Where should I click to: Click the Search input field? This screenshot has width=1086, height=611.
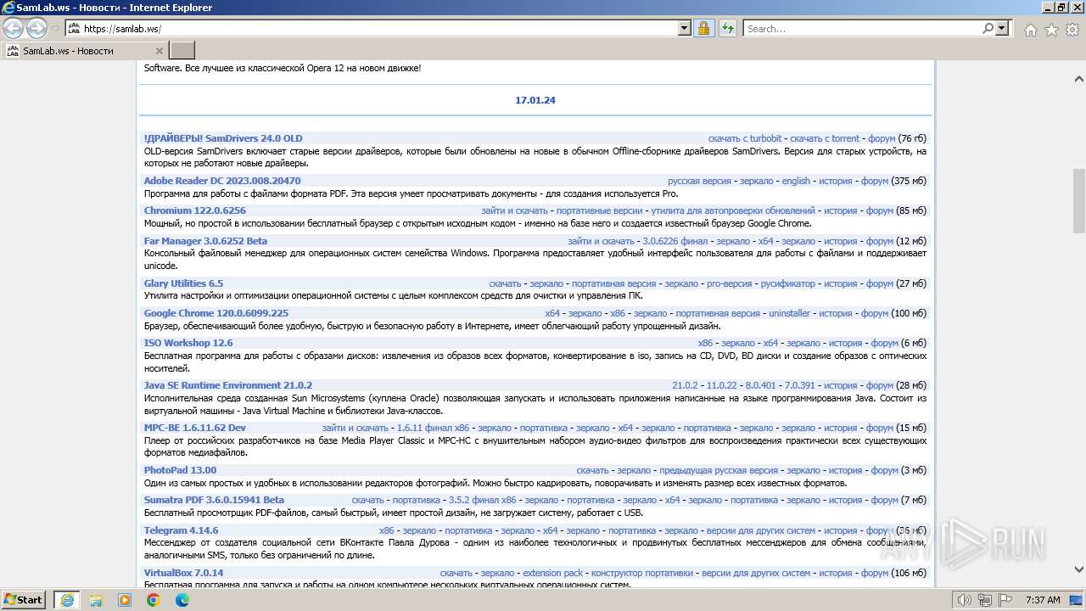coord(861,28)
